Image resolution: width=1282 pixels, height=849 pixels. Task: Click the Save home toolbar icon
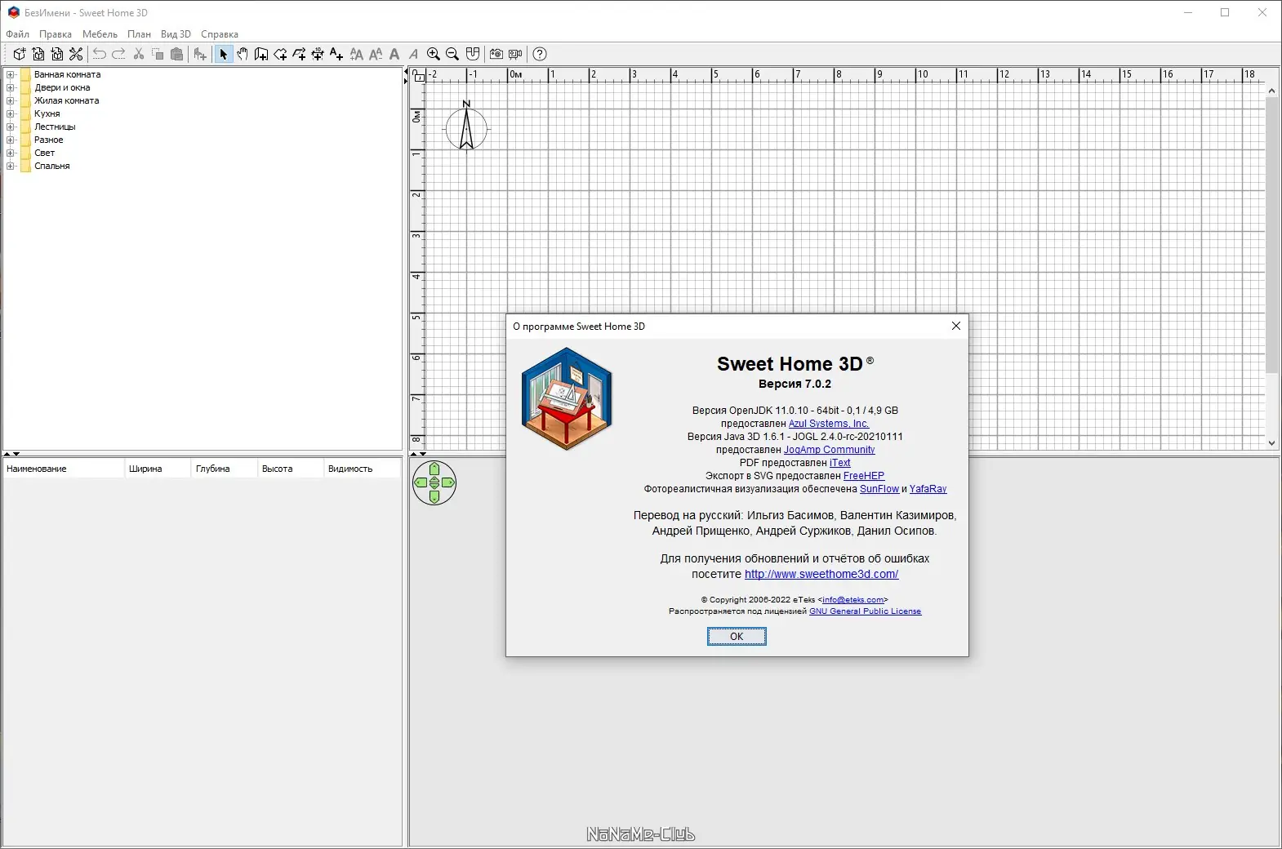click(57, 54)
